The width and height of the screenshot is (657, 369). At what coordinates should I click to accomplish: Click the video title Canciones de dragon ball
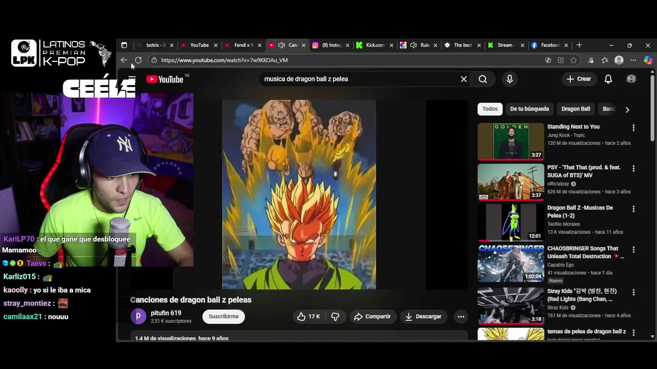tap(191, 300)
